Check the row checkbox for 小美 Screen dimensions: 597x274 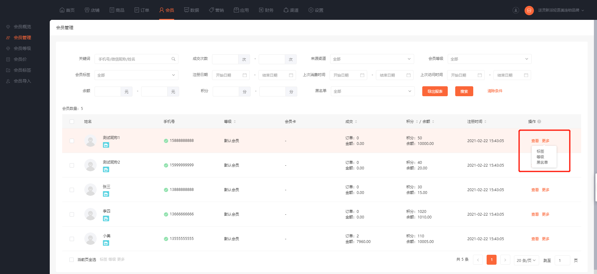click(72, 239)
